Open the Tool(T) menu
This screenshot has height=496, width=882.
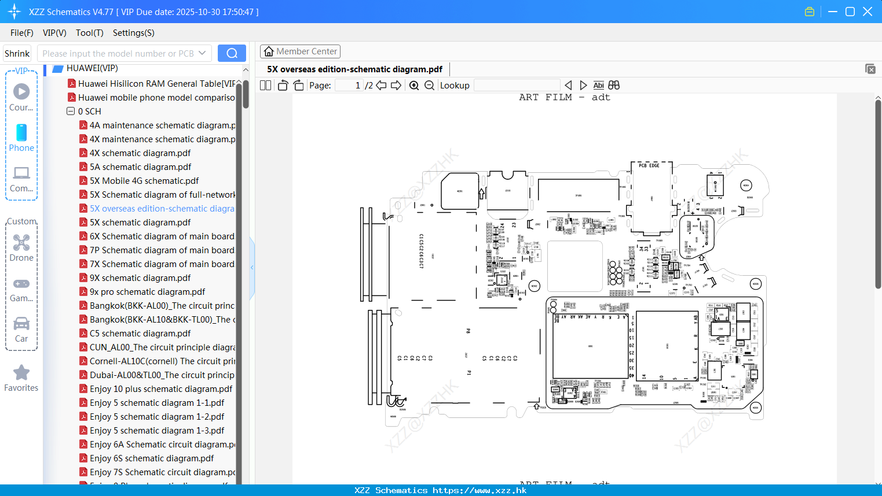pos(90,33)
